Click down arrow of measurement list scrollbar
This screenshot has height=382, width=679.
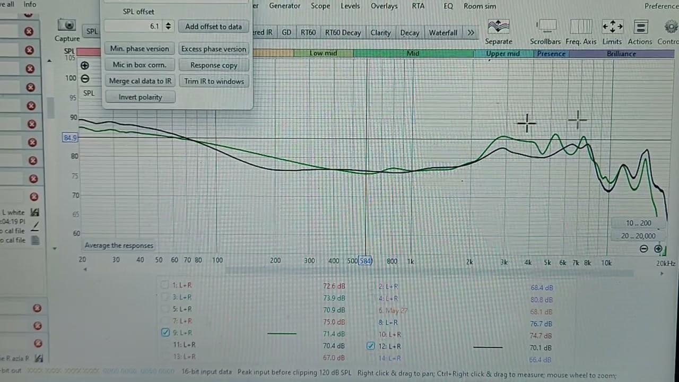coord(54,248)
